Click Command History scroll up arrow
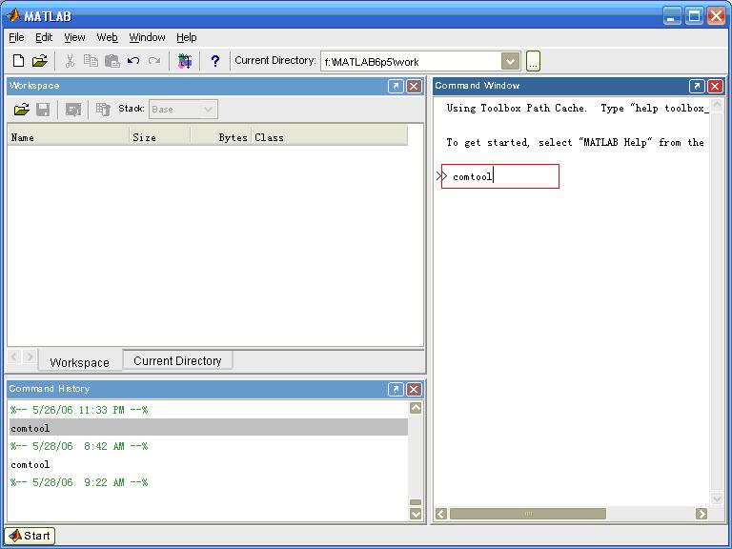The width and height of the screenshot is (732, 549). (x=416, y=408)
